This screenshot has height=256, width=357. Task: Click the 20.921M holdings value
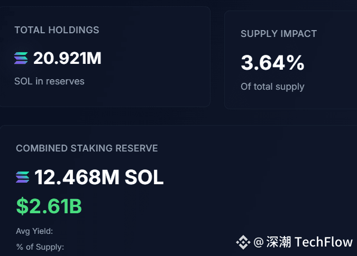pyautogui.click(x=67, y=58)
